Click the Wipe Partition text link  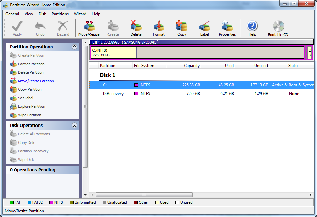click(x=30, y=115)
